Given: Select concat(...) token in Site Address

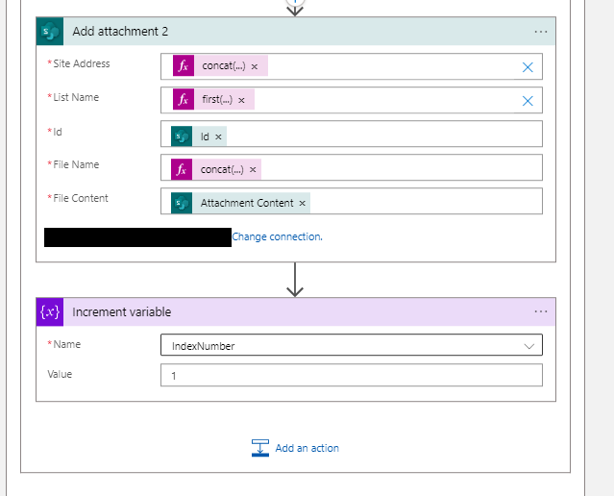Looking at the screenshot, I should [x=220, y=65].
